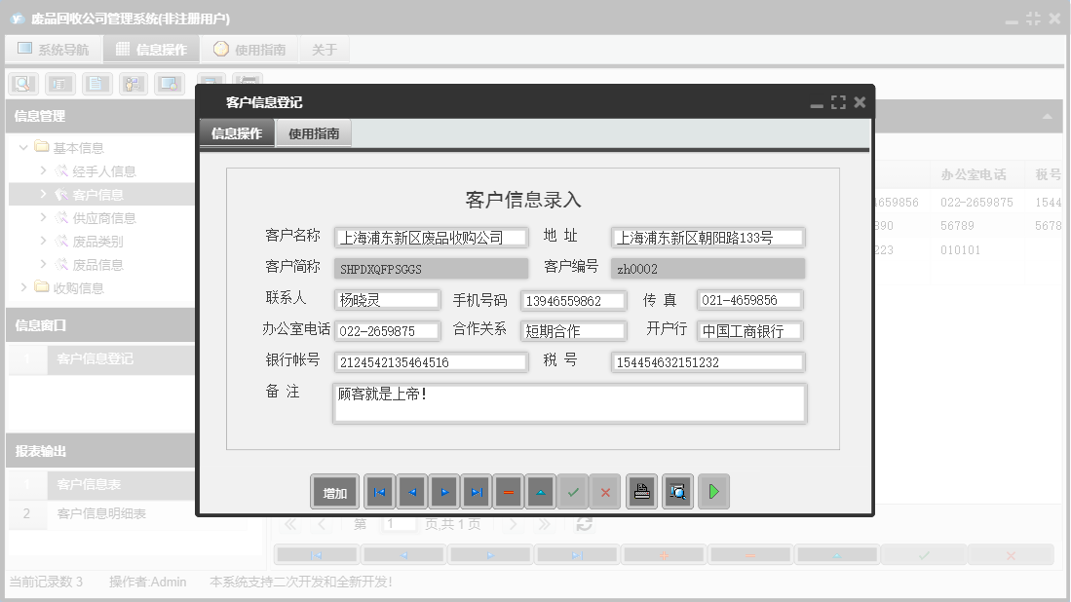Screen dimensions: 1071x602
Task: Cancel edits with the red X icon
Action: [605, 491]
